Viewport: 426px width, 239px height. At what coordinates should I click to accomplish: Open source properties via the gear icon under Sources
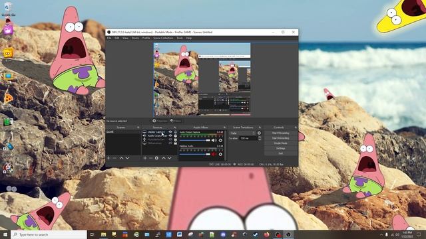click(156, 158)
